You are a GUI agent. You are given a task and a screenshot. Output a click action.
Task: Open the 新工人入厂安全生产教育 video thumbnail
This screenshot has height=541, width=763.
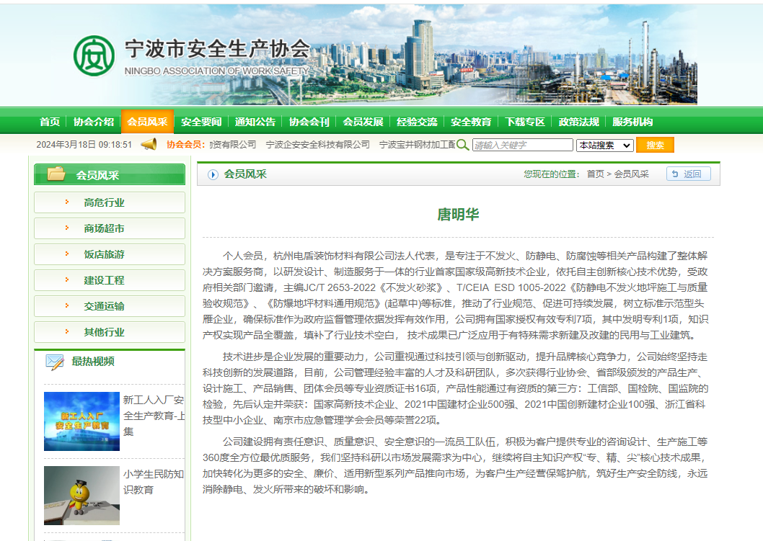point(81,421)
